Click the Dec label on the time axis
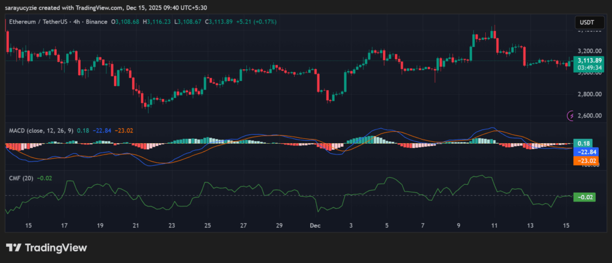The image size is (612, 263). click(x=315, y=226)
